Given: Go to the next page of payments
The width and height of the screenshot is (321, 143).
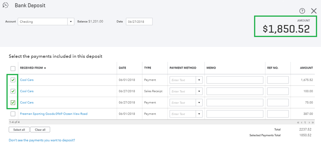Looking at the screenshot, I should [x=309, y=122].
